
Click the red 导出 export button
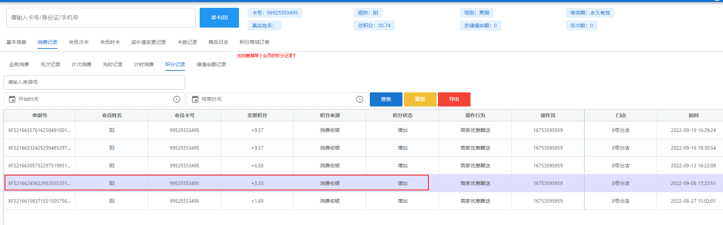(454, 99)
